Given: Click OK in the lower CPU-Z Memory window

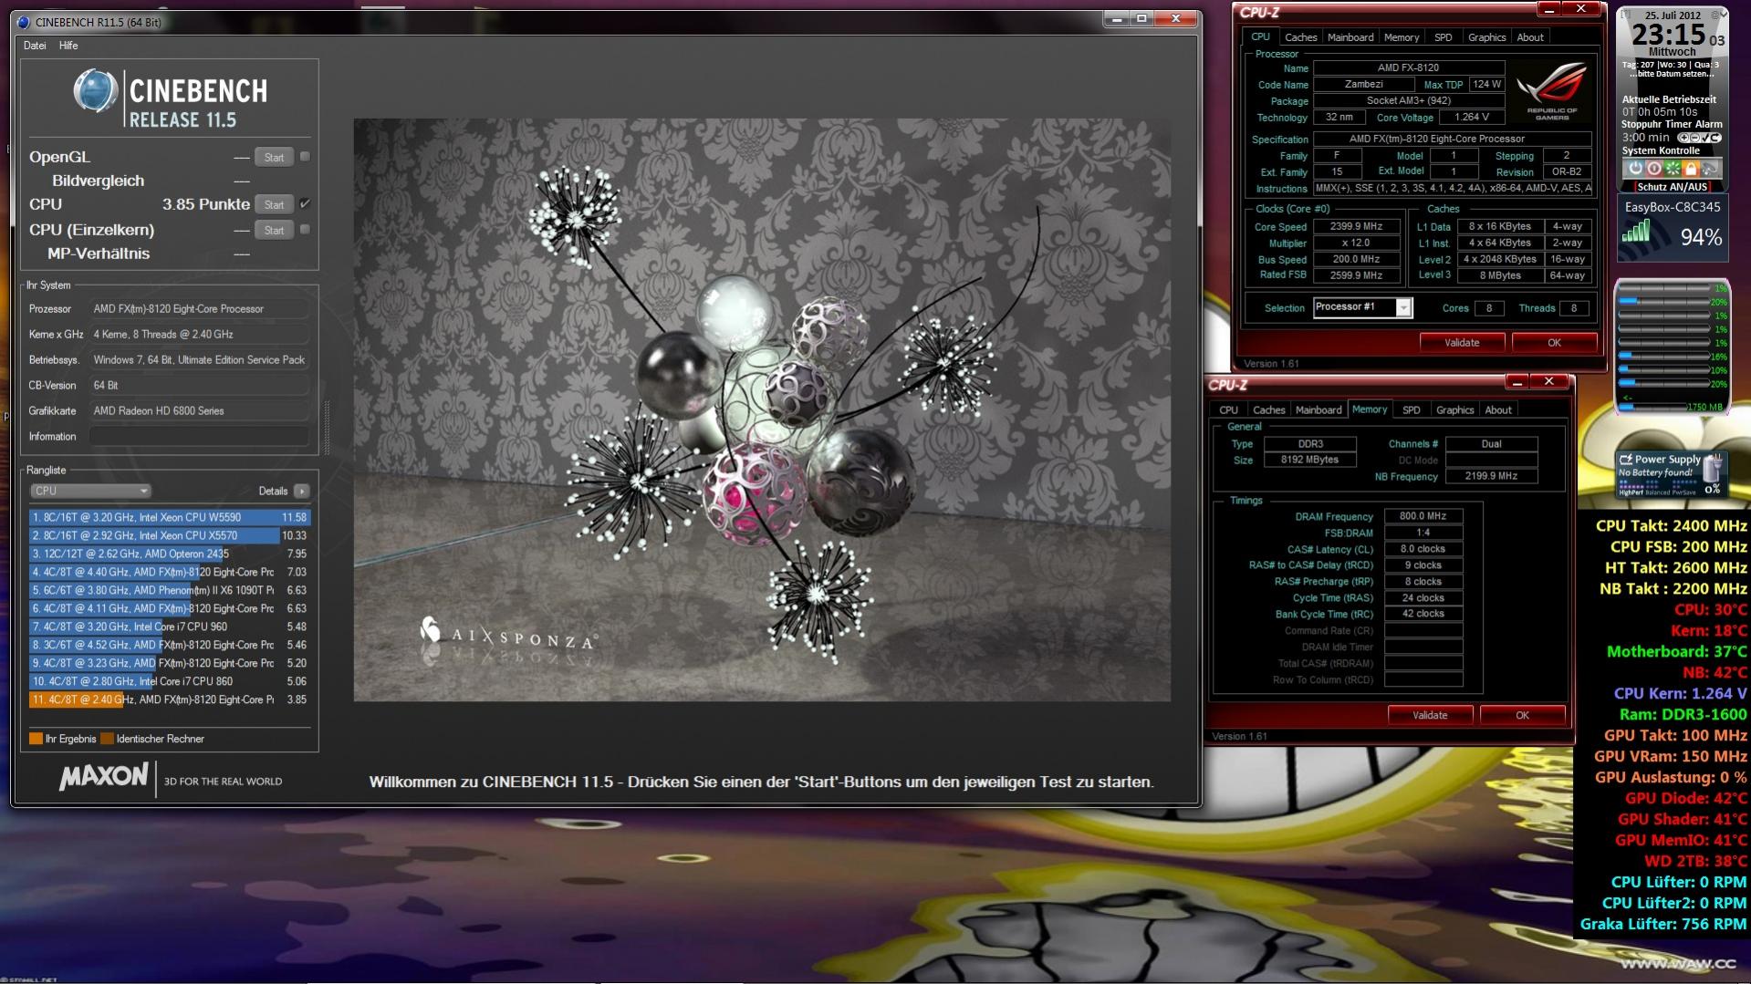Looking at the screenshot, I should click(1522, 715).
